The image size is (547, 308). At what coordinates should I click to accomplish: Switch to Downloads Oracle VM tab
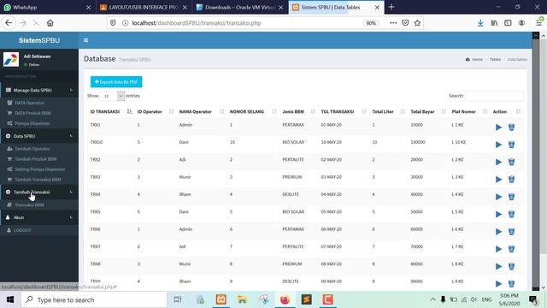click(x=239, y=7)
